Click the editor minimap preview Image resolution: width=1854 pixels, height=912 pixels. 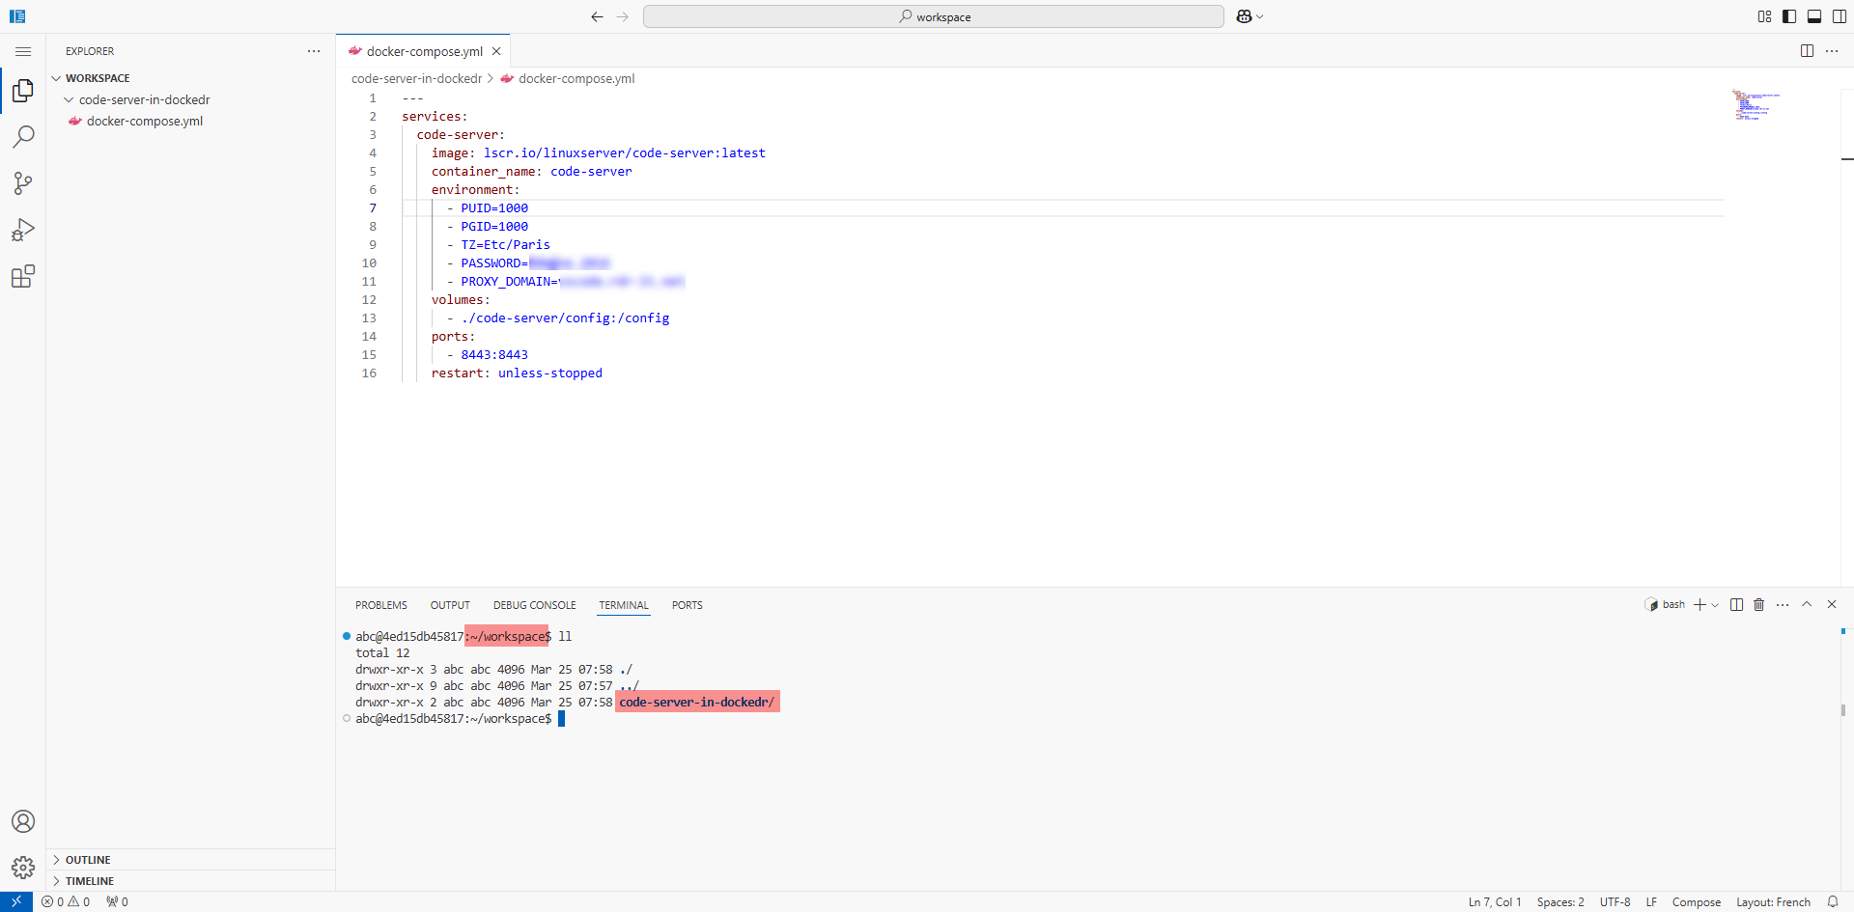tap(1755, 105)
